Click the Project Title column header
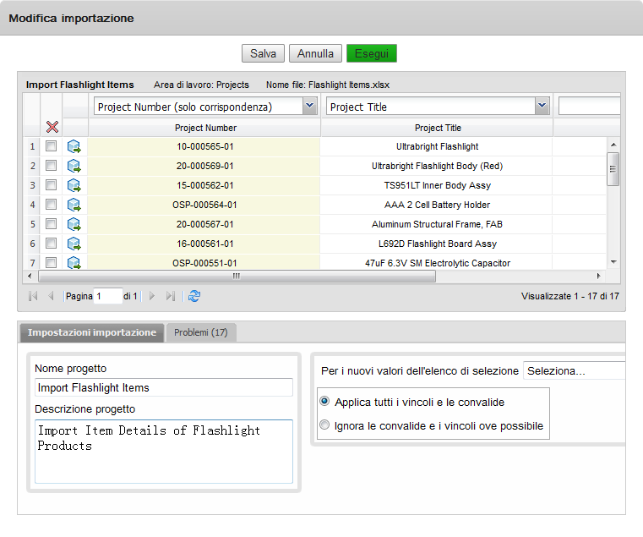The height and width of the screenshot is (537, 643). coord(438,128)
